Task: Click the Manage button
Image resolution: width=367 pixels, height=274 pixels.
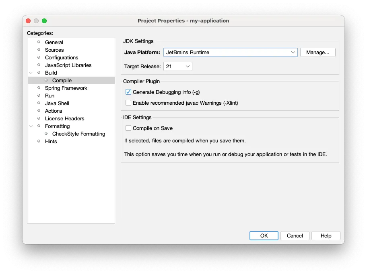Action: pyautogui.click(x=318, y=52)
